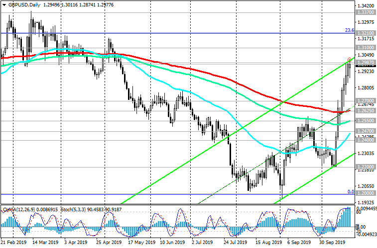Click the 1.29870 price level label
This screenshot has width=377, height=248.
pyautogui.click(x=366, y=62)
